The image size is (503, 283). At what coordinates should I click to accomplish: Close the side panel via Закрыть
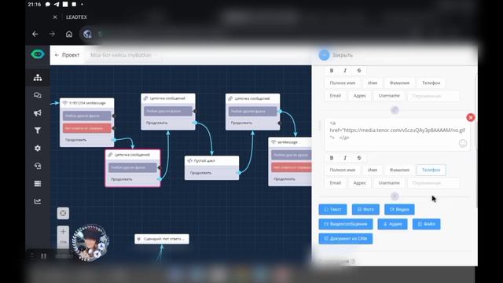(x=343, y=55)
